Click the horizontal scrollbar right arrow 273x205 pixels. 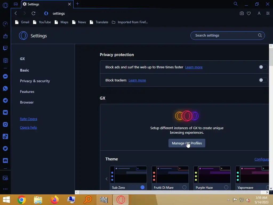click(267, 192)
